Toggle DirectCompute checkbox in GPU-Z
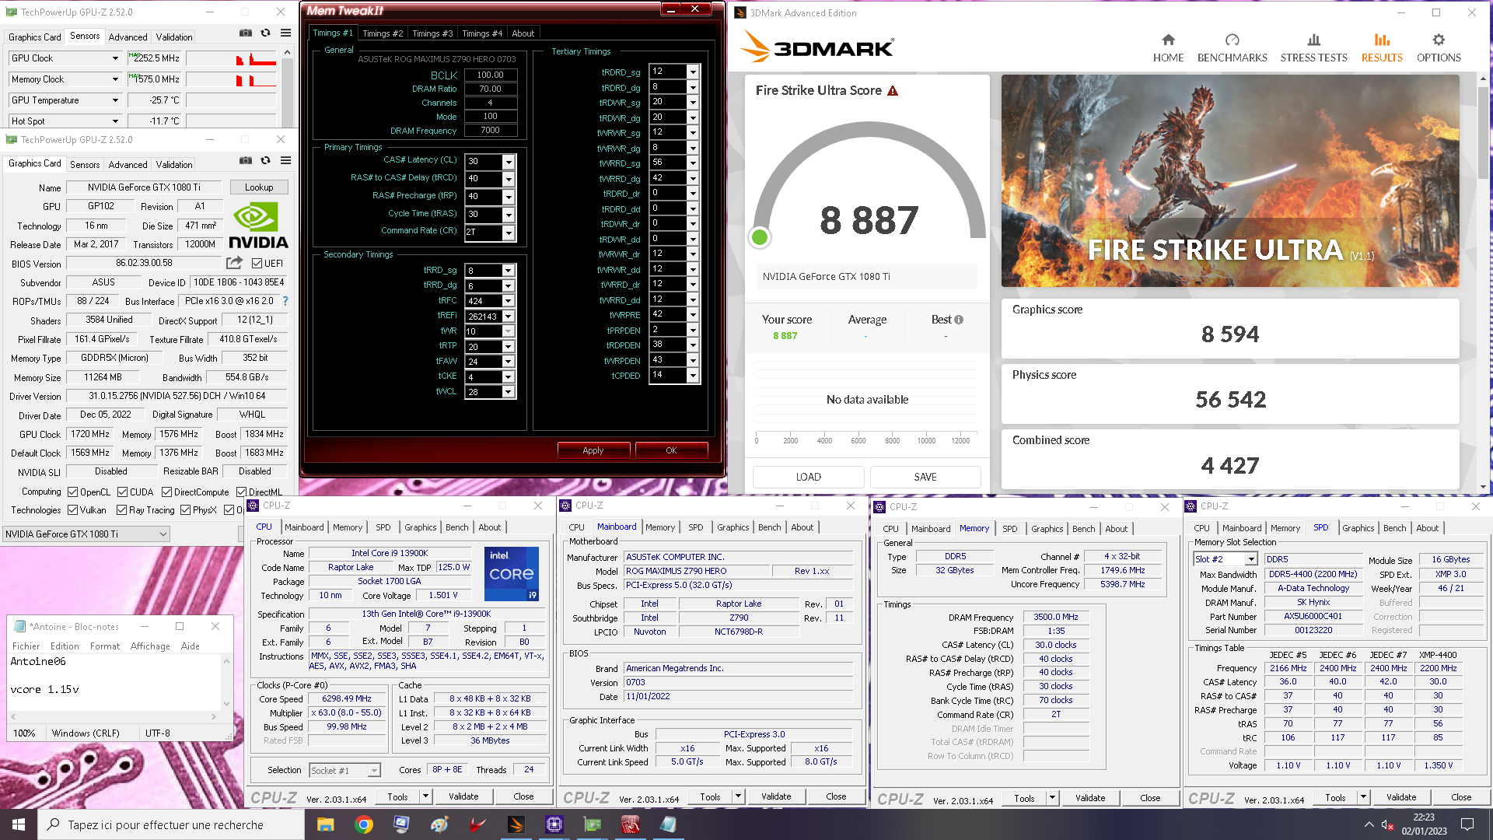 tap(166, 492)
